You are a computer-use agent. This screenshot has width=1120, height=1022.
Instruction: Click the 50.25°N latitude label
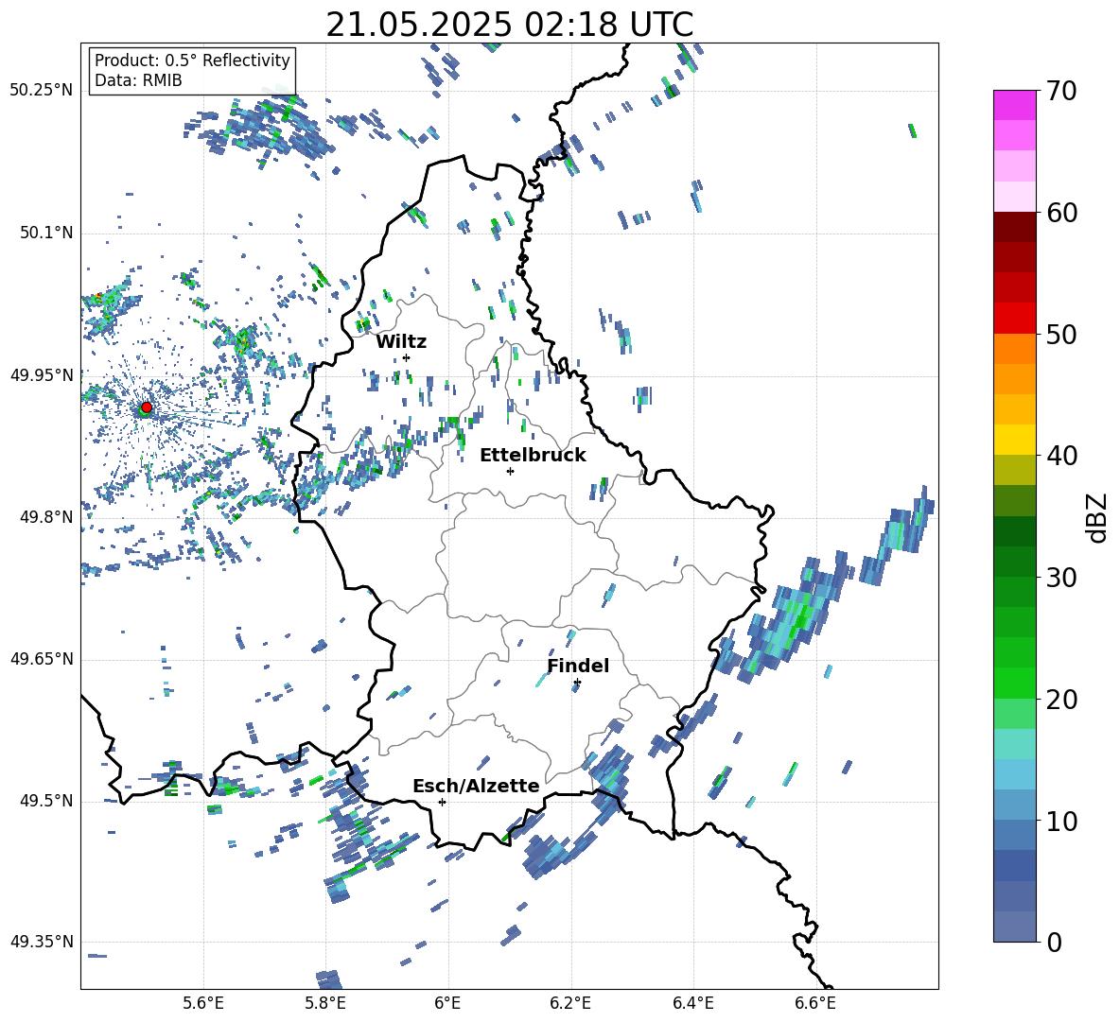click(x=42, y=91)
